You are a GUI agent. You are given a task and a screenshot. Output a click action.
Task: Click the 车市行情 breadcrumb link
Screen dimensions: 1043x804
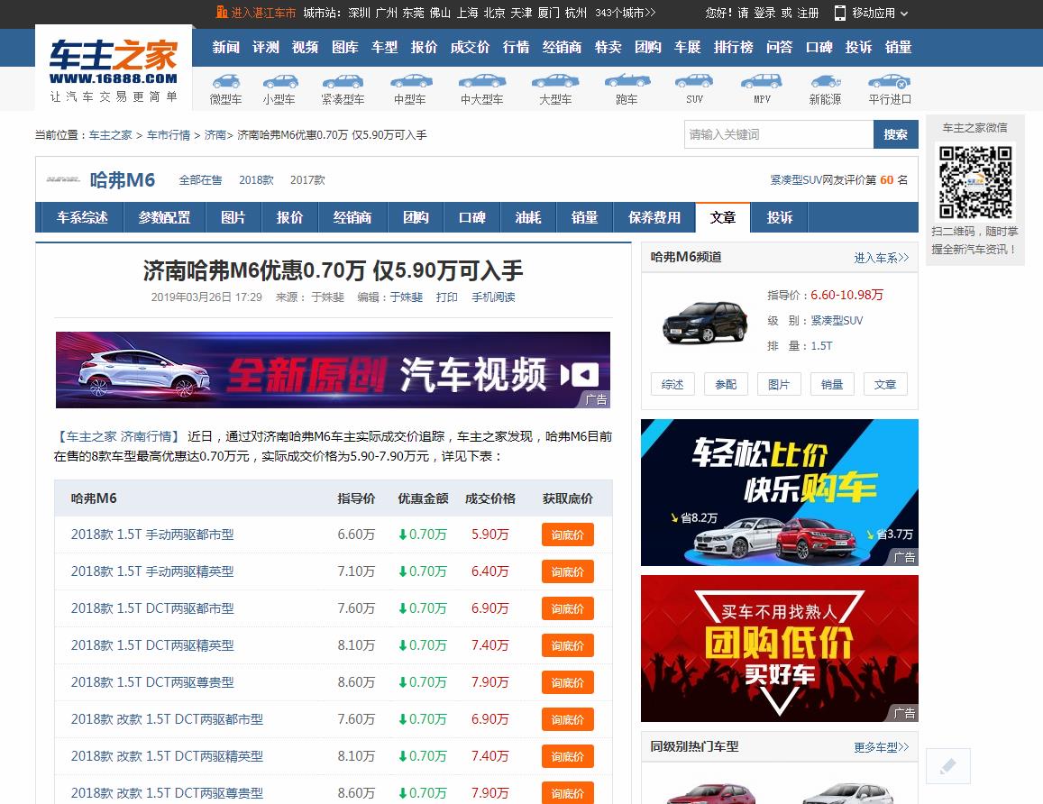click(169, 135)
